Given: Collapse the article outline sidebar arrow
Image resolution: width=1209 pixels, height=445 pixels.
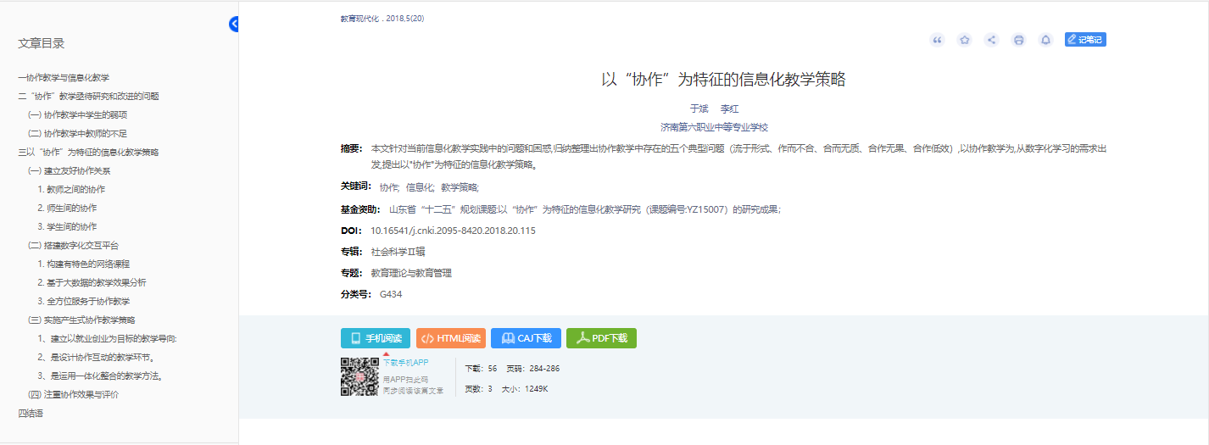Looking at the screenshot, I should tap(235, 25).
